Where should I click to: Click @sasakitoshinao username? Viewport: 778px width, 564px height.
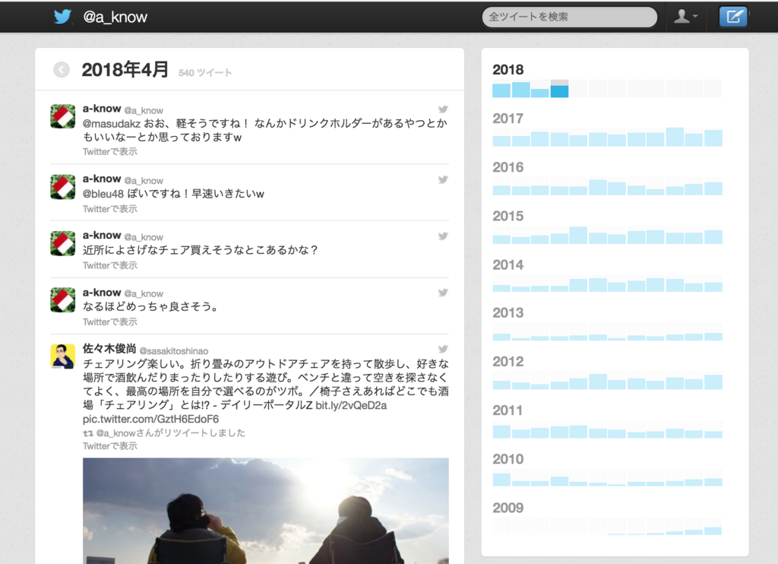tap(174, 351)
